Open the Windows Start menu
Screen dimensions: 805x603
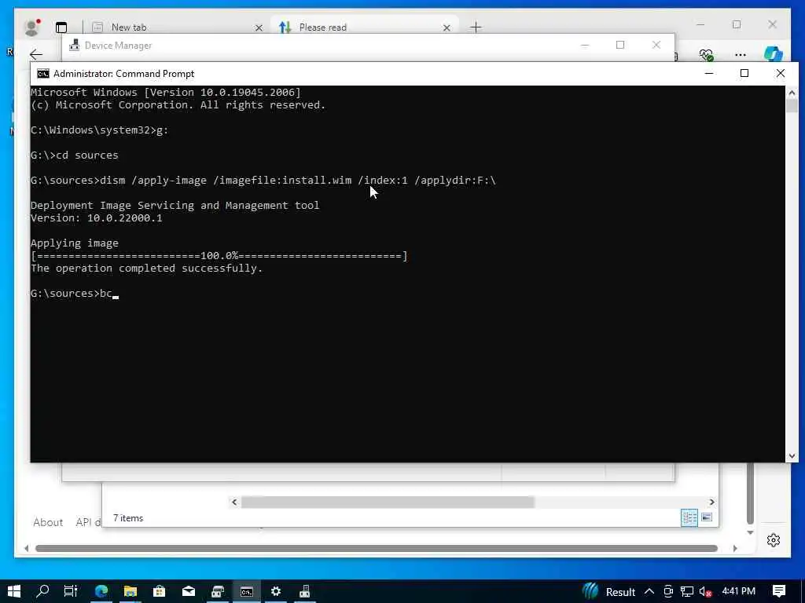pos(14,591)
